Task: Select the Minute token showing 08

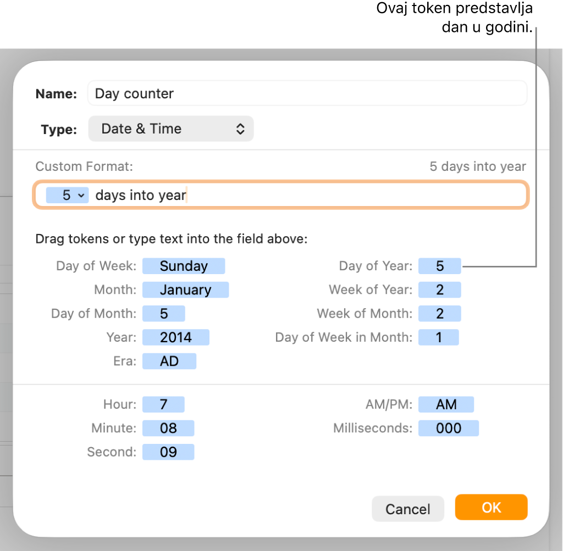Action: tap(168, 428)
